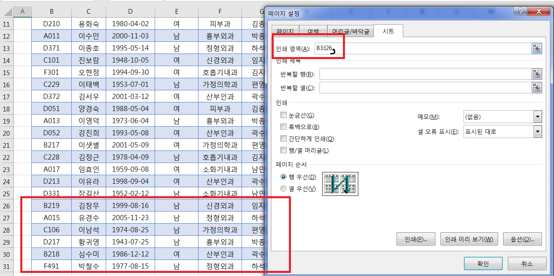Click the range selector icon for 인쇄 영역
This screenshot has height=276, width=554.
tap(536, 48)
